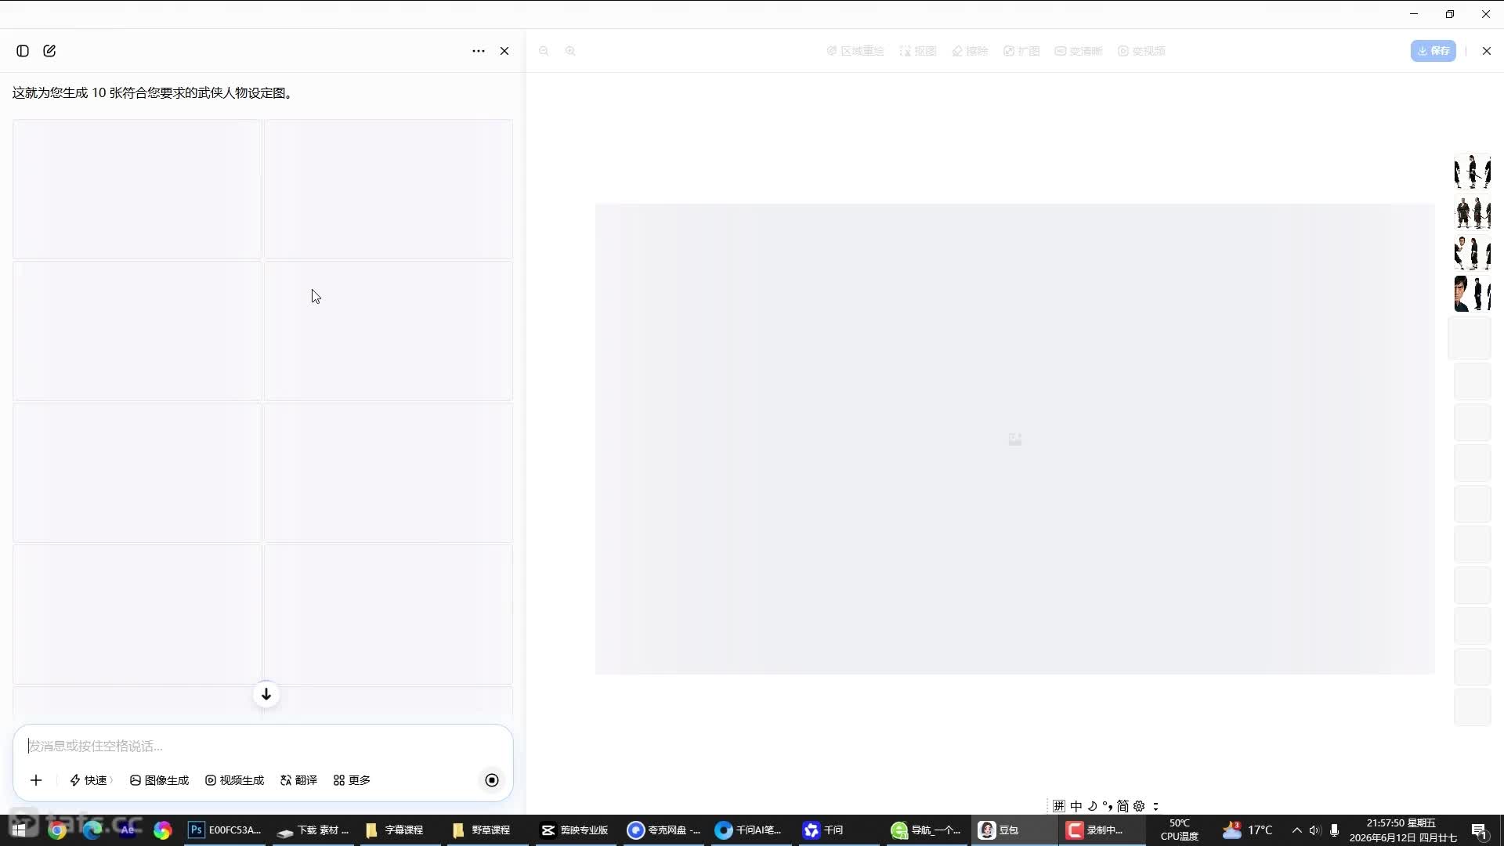Select the first character thumbnail
The width and height of the screenshot is (1504, 846).
tap(1473, 172)
